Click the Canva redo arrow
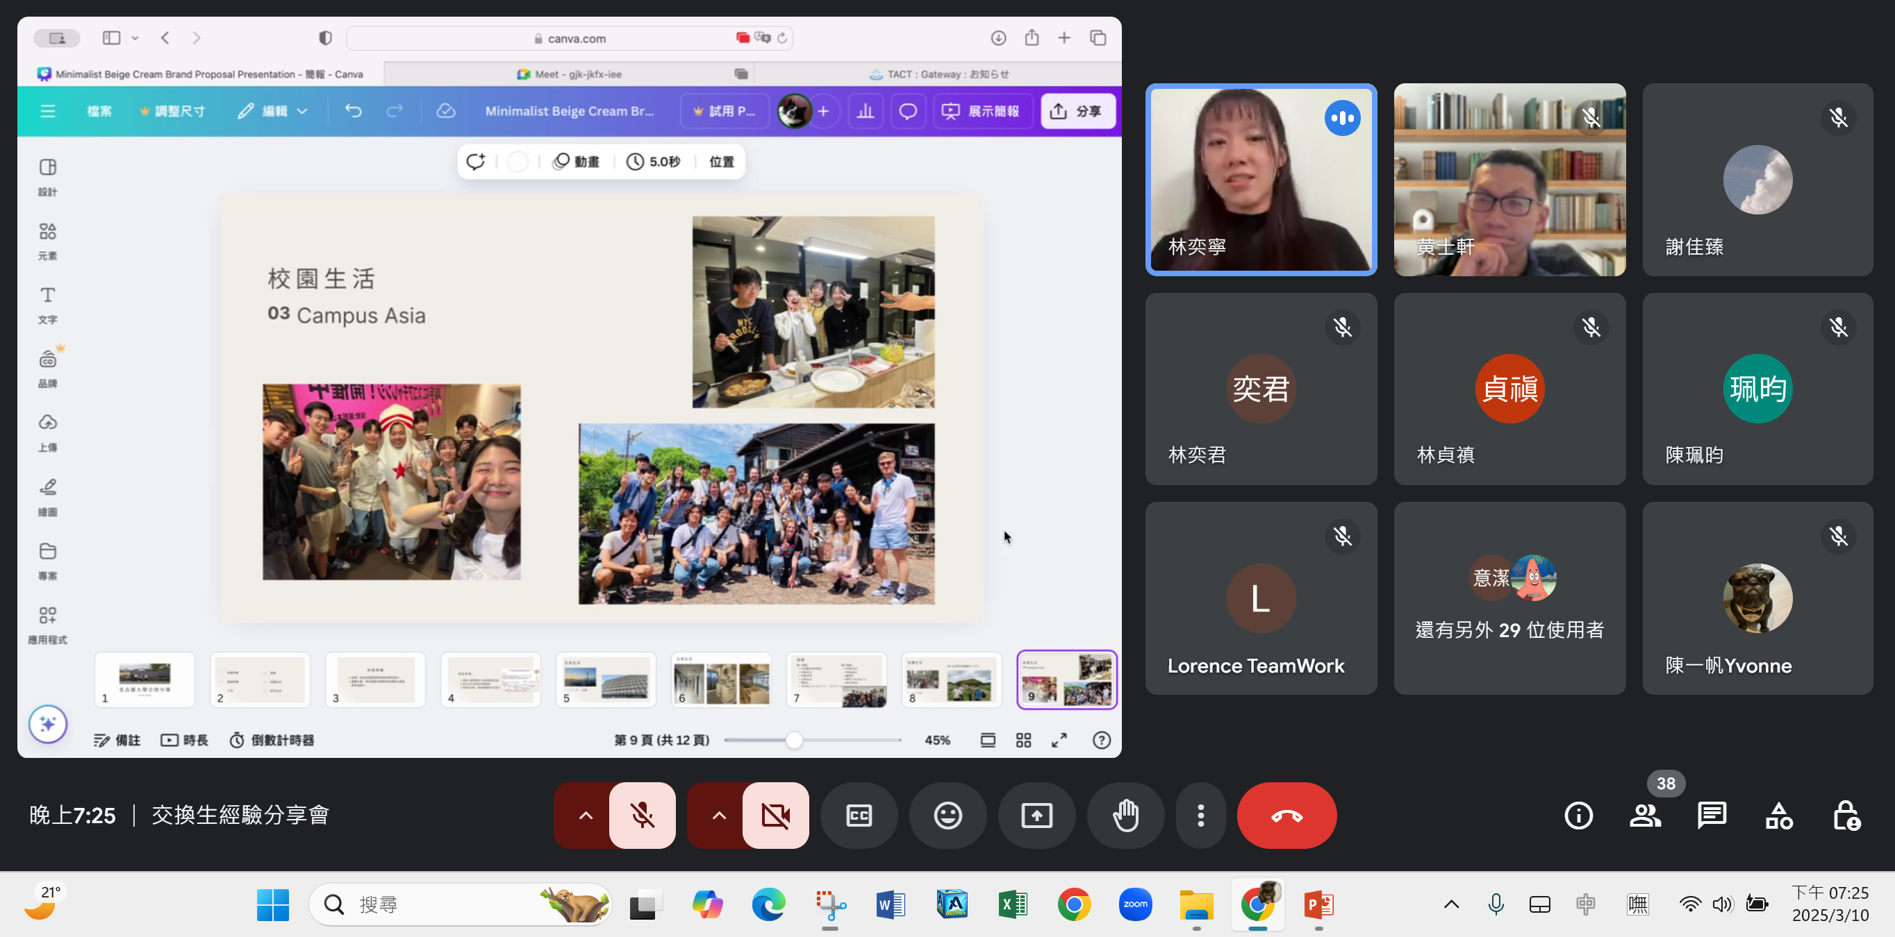Screen dimensions: 1895x937 pyautogui.click(x=395, y=111)
